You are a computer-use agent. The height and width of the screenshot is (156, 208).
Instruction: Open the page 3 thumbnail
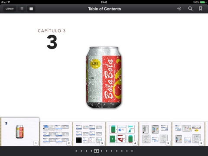(89, 134)
